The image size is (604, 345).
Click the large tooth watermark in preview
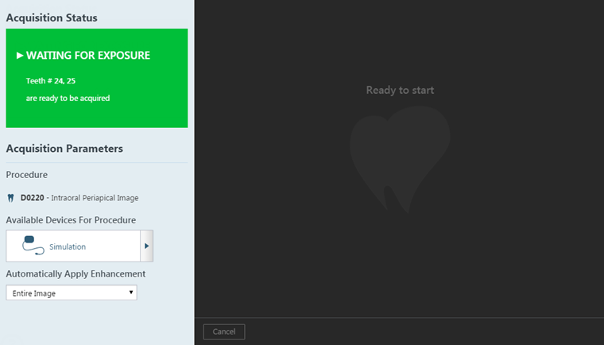(x=400, y=158)
